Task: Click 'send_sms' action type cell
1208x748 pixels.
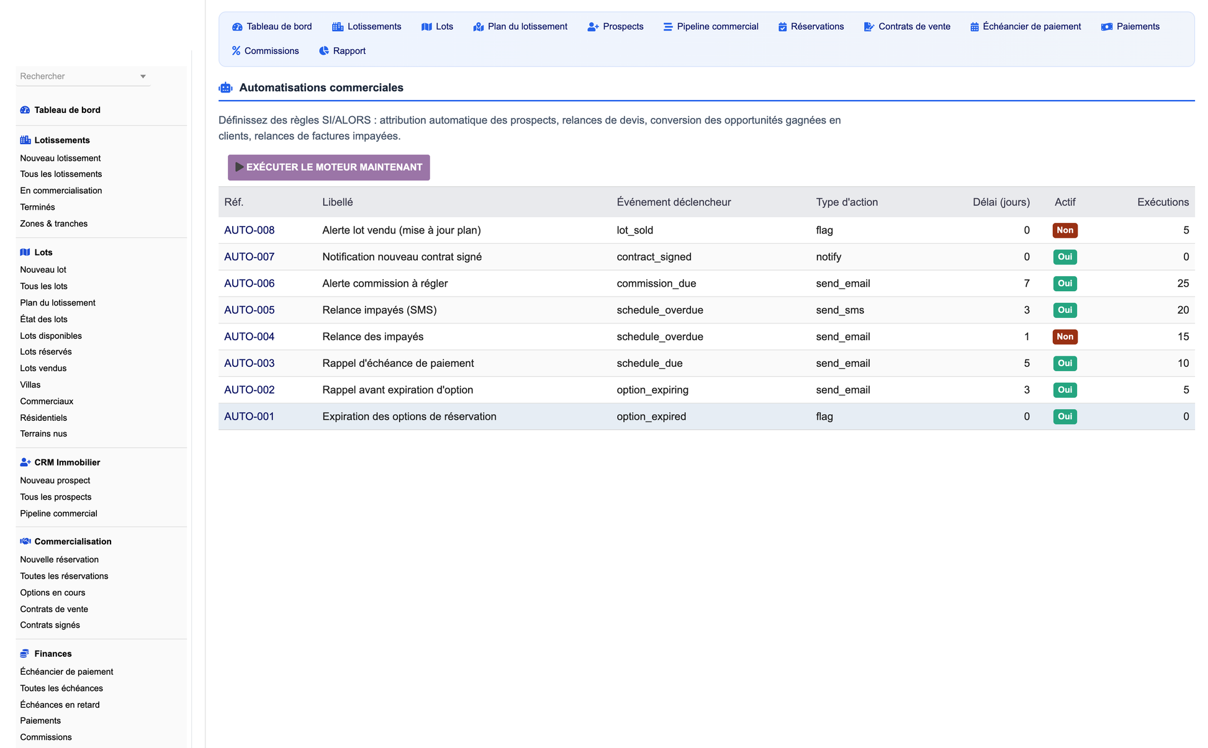Action: 840,310
